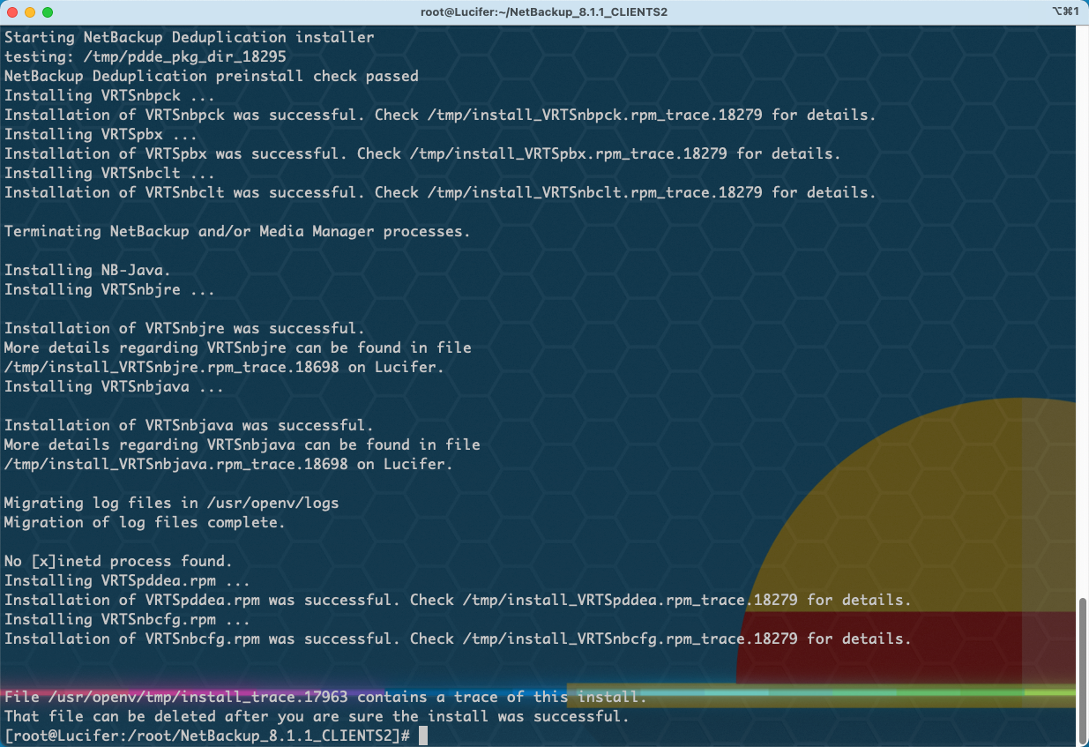Click the window title root@Lucifer:~/NetBackup_8.1.1_CLIENTS2
This screenshot has height=747, width=1089.
[x=544, y=12]
